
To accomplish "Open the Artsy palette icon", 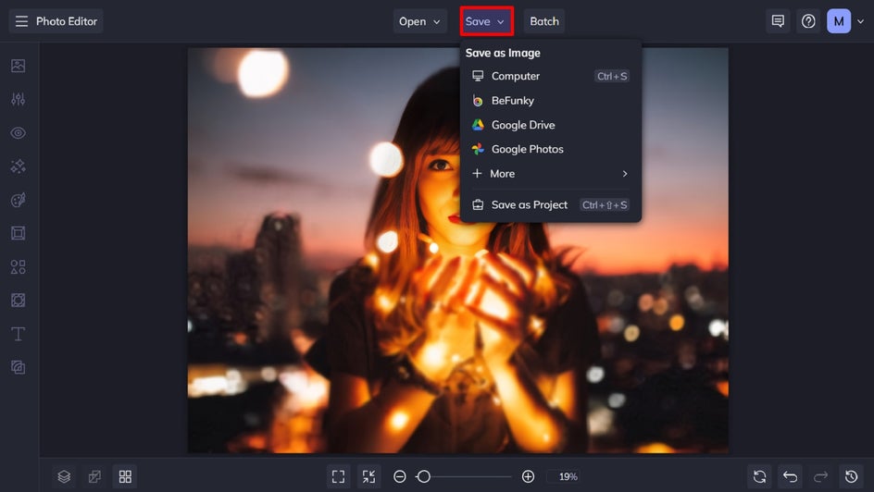I will click(x=18, y=200).
